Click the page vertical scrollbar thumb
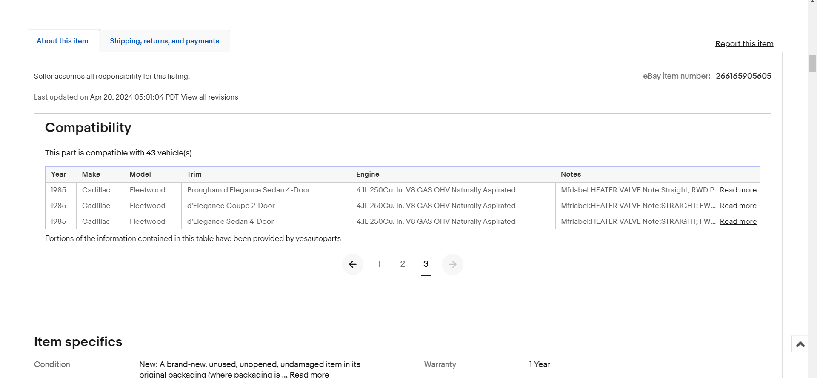The width and height of the screenshot is (817, 378). (x=812, y=64)
